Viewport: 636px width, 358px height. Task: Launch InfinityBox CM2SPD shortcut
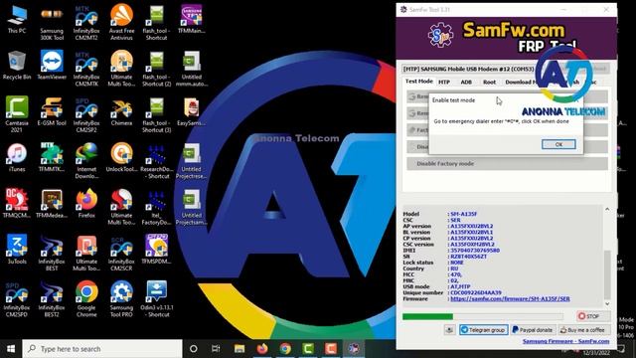point(17,299)
